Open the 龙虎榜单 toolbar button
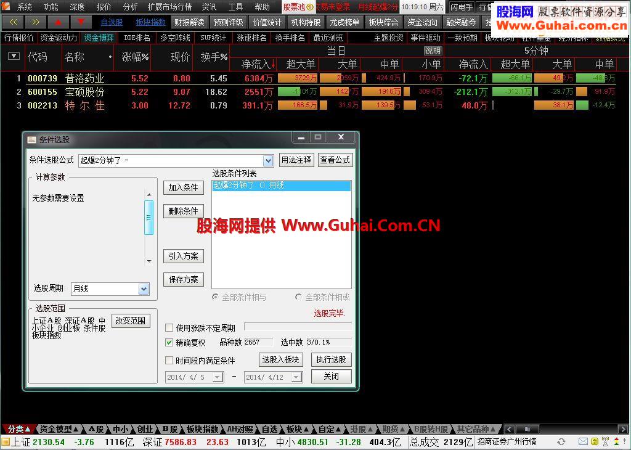 click(x=344, y=23)
